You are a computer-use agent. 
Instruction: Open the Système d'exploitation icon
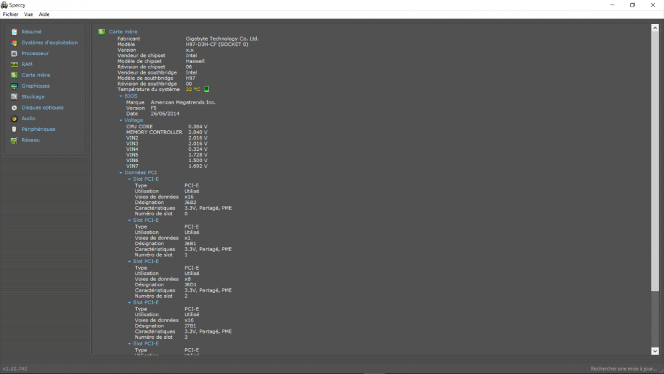14,43
